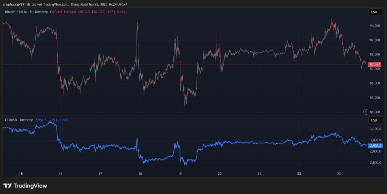The width and height of the screenshot is (387, 194).
Task: Click the Bitcoin close value C87,327
Action: [x=99, y=12]
